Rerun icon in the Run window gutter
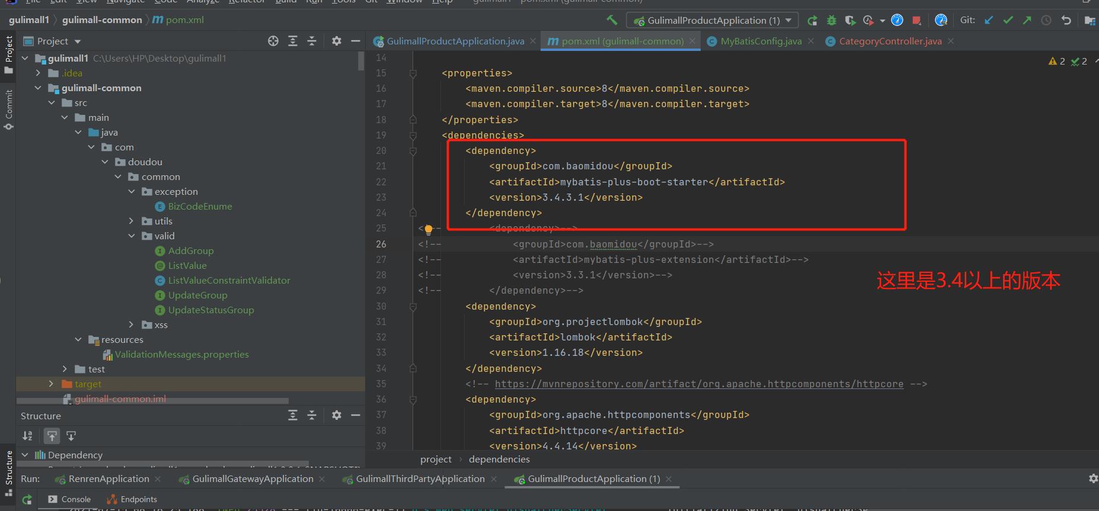Image resolution: width=1099 pixels, height=511 pixels. point(27,499)
